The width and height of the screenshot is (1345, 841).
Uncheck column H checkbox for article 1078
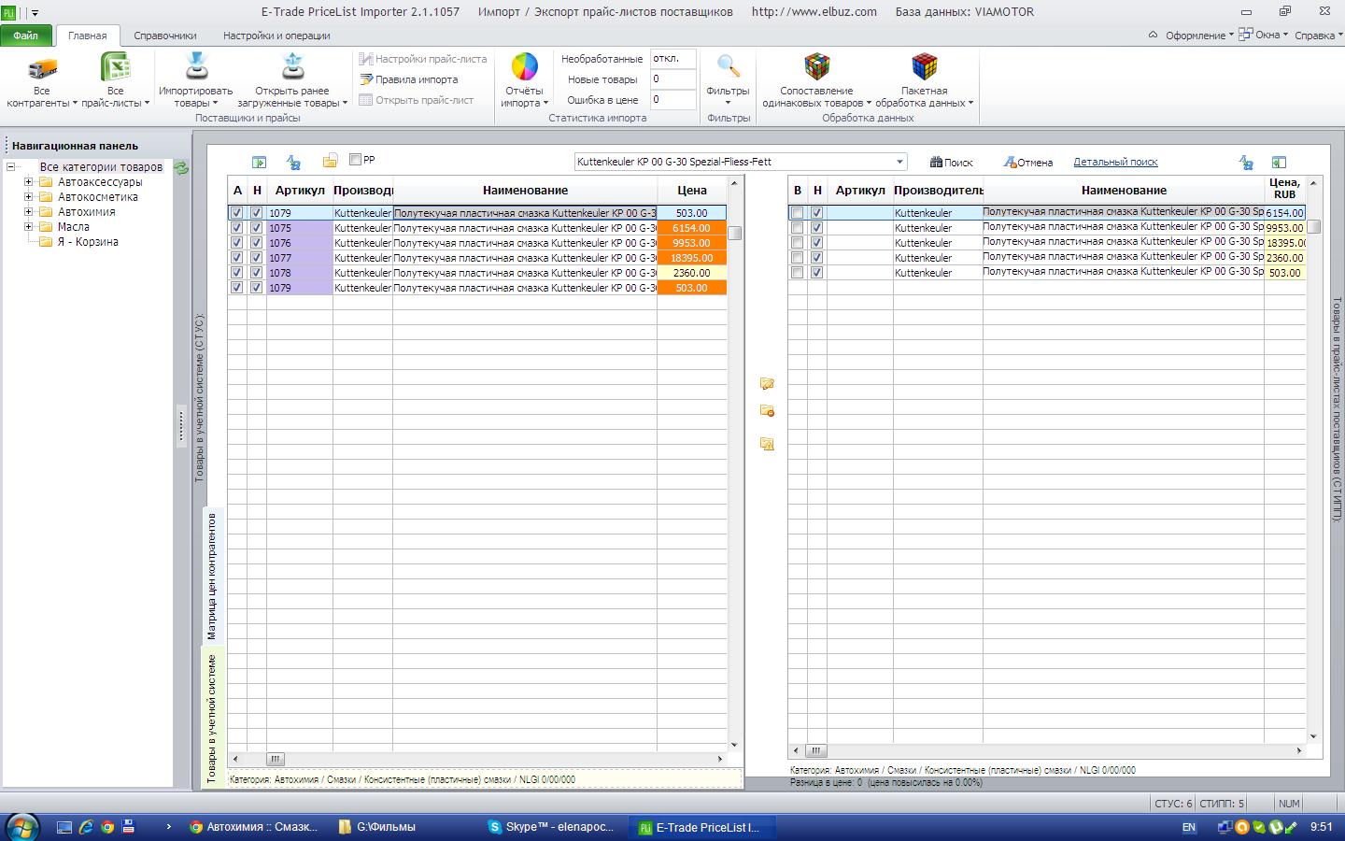point(256,273)
